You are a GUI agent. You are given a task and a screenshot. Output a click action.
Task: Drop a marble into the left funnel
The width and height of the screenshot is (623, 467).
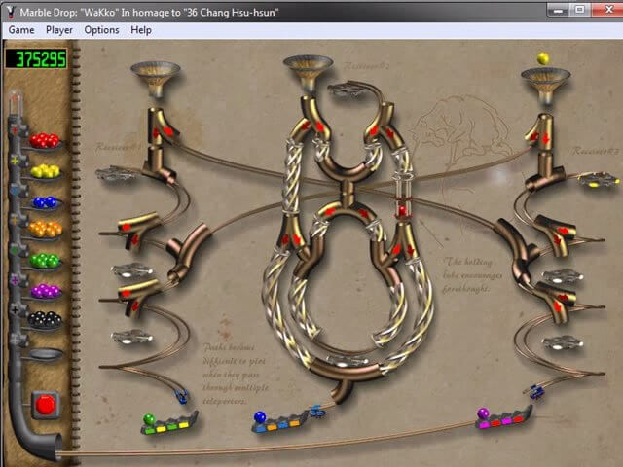156,79
